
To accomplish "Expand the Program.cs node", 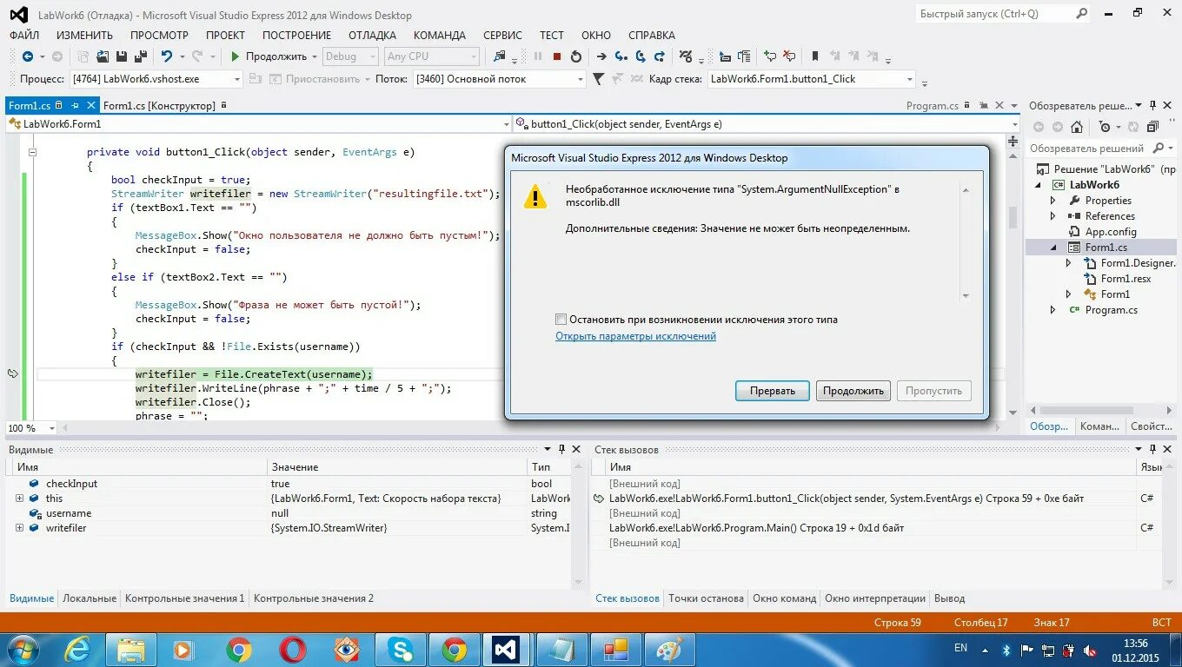I will [x=1053, y=310].
